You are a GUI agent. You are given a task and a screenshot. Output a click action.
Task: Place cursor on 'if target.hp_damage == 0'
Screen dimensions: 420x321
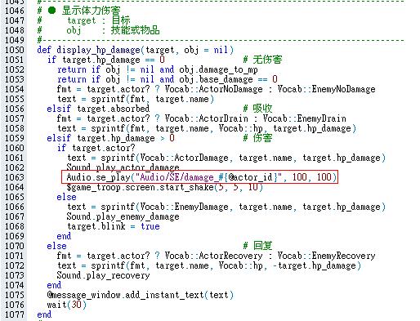click(106, 60)
